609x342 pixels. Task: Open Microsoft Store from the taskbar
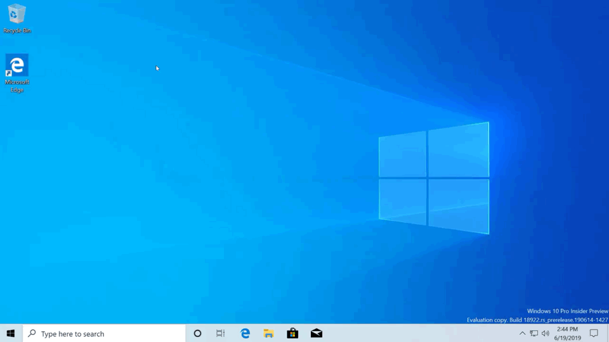292,334
